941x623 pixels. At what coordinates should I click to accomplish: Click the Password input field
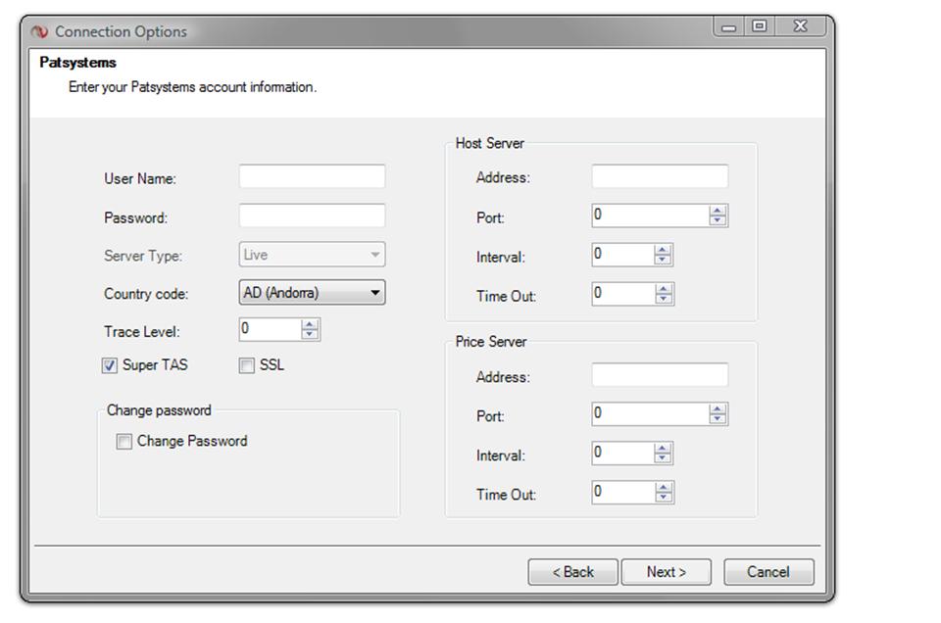click(x=312, y=216)
